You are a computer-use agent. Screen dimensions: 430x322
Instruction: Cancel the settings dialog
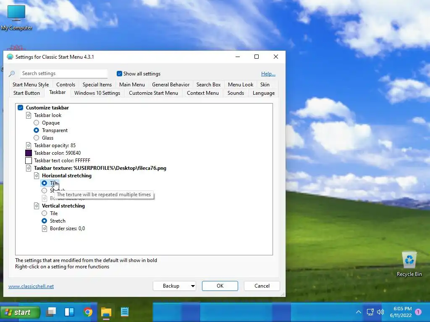[262, 286]
